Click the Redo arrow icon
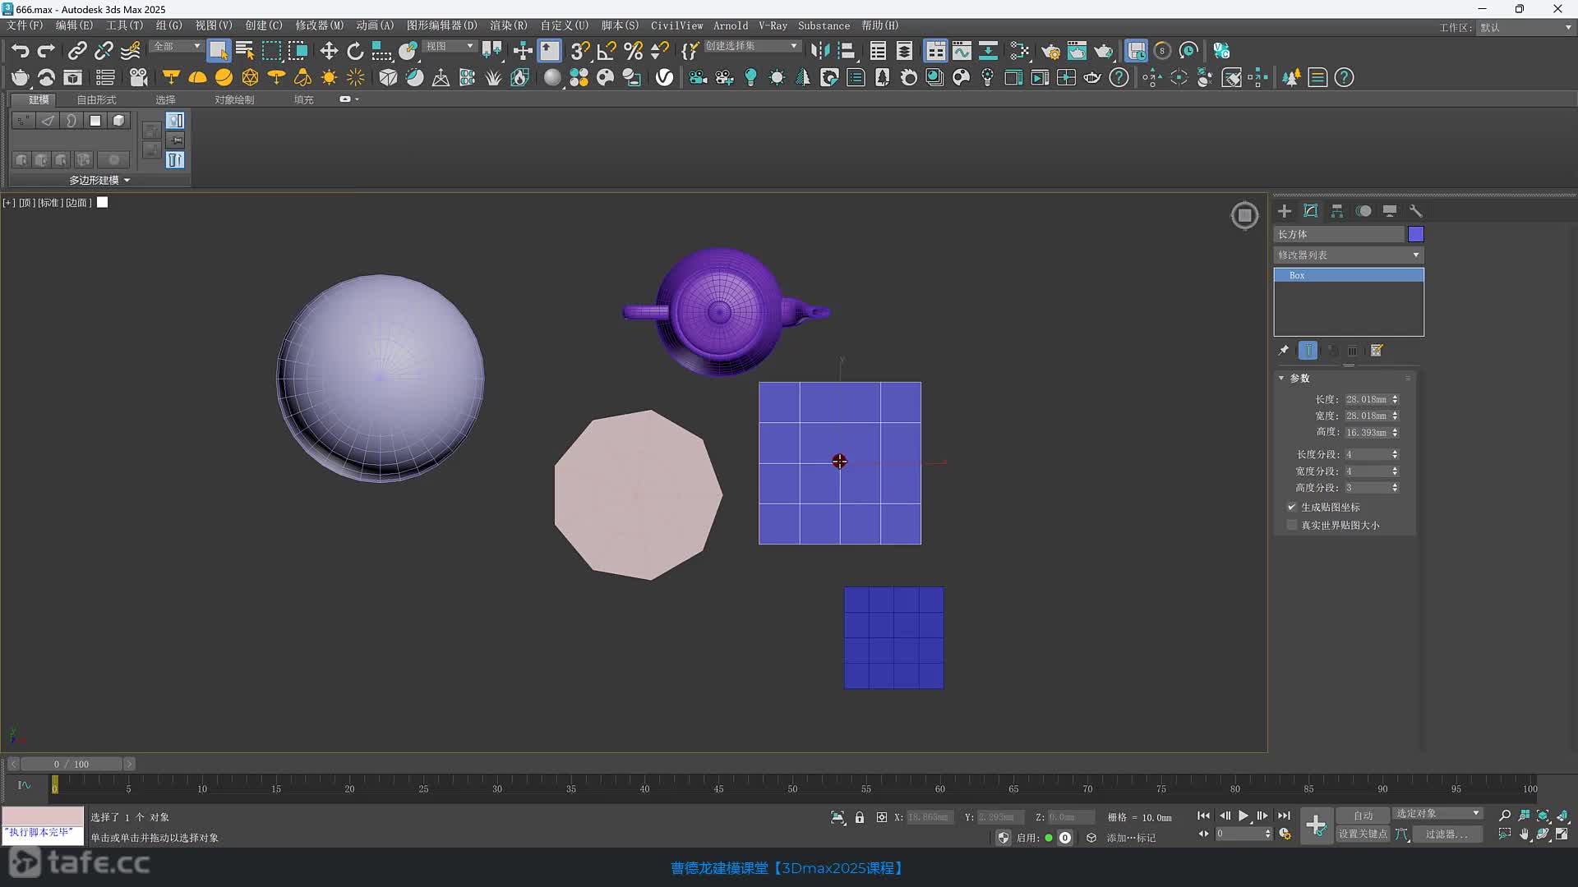This screenshot has height=887, width=1578. pos(46,51)
